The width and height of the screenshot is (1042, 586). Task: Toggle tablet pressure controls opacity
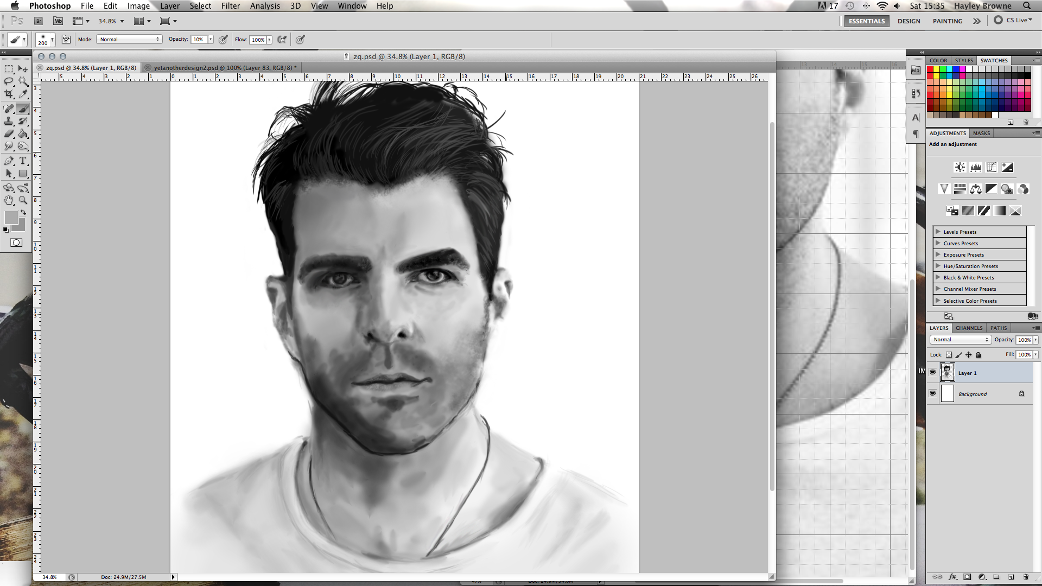point(223,40)
